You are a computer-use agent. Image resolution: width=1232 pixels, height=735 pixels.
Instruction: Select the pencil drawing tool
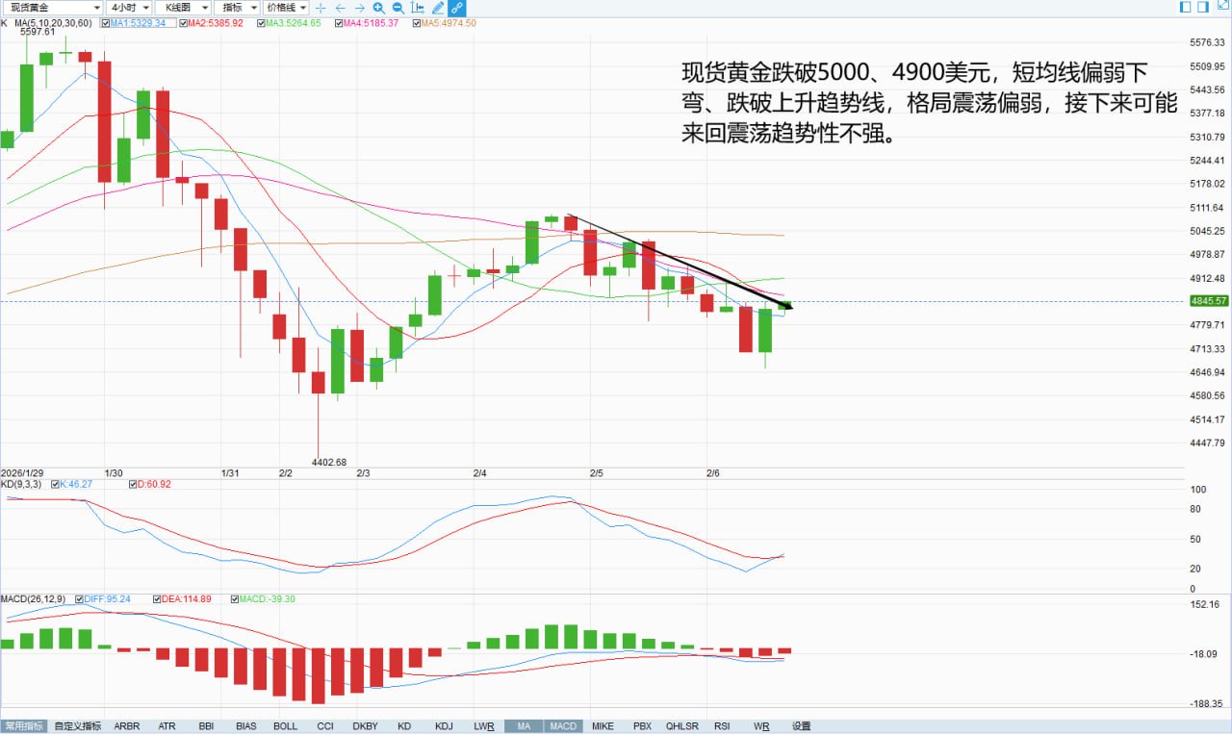pyautogui.click(x=437, y=8)
